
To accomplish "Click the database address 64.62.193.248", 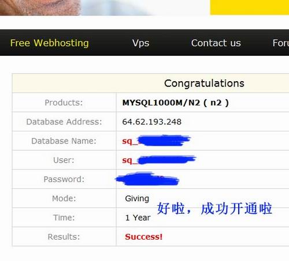I will tap(152, 122).
